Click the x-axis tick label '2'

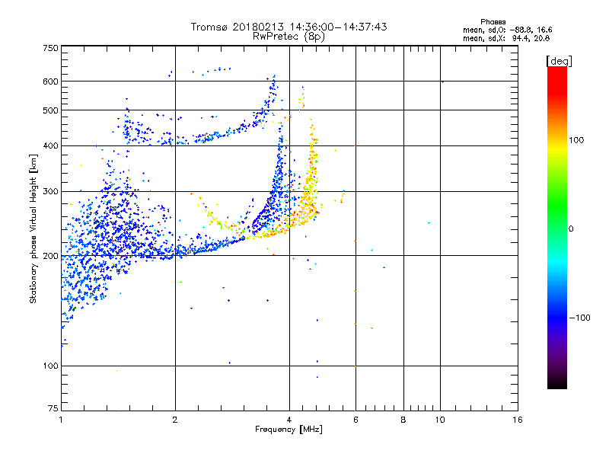point(175,420)
